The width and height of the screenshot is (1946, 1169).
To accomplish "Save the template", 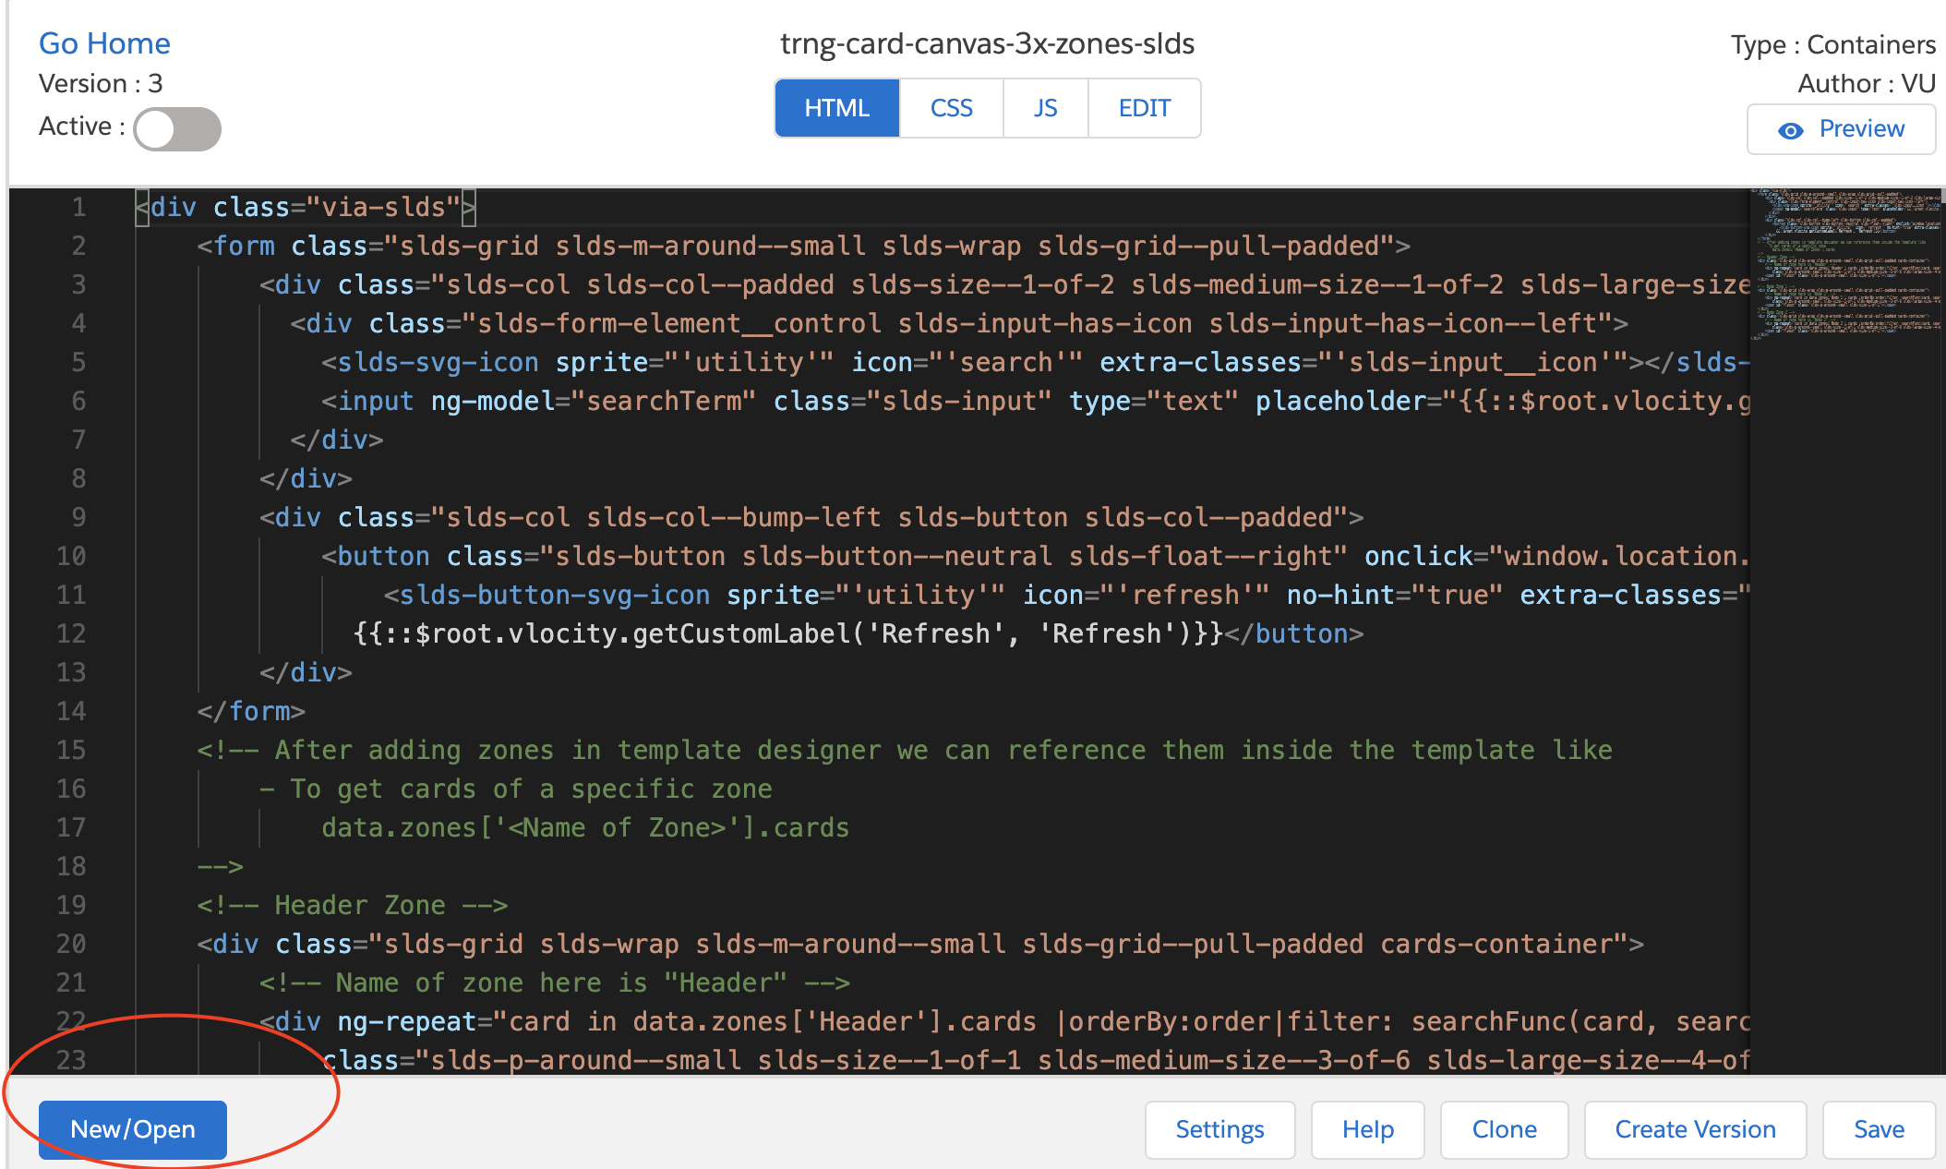I will [1880, 1129].
